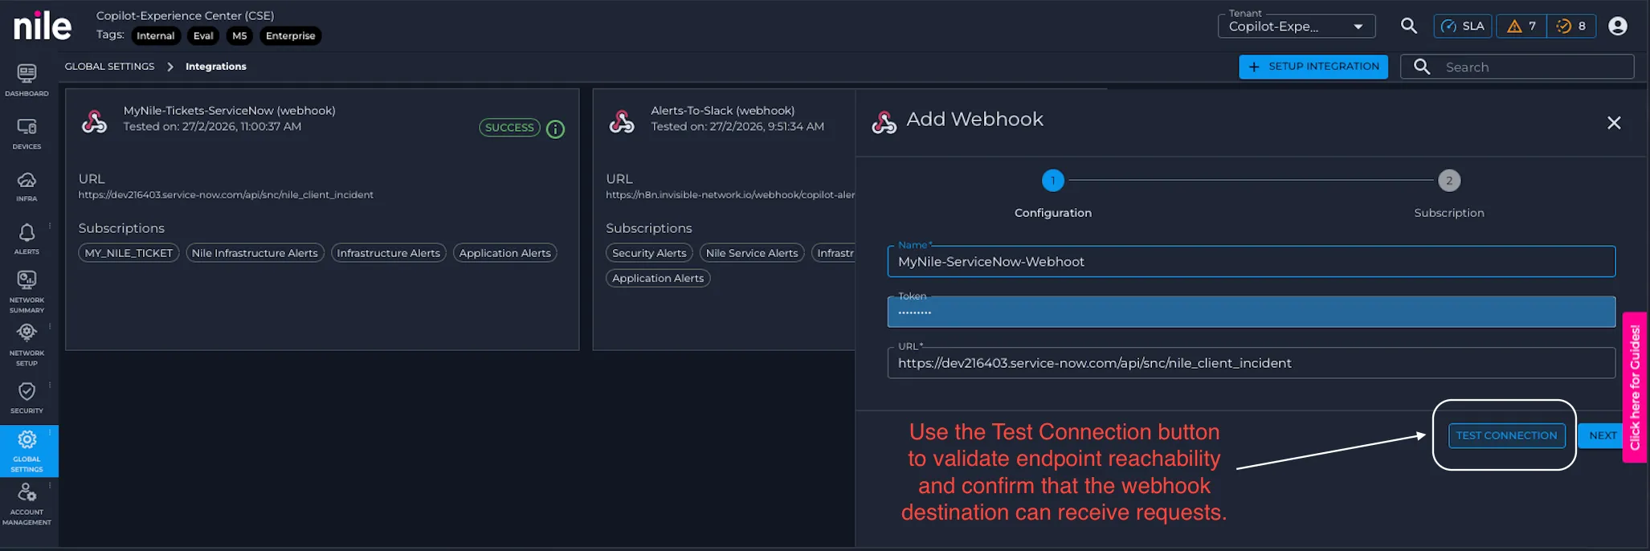Click the Nile logo
The image size is (1650, 551).
tap(43, 26)
